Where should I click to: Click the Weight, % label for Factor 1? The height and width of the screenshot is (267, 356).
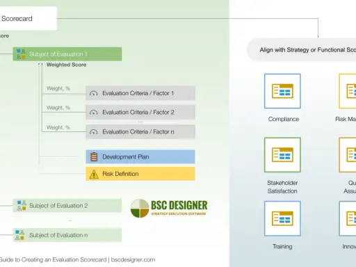[58, 88]
